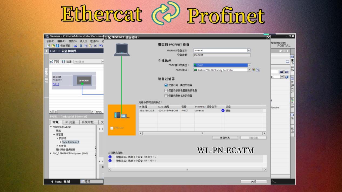Click the Siemens TIA logo in title bar

(x=47, y=36)
